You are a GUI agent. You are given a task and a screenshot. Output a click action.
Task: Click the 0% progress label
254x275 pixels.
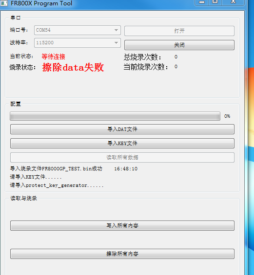(227, 116)
